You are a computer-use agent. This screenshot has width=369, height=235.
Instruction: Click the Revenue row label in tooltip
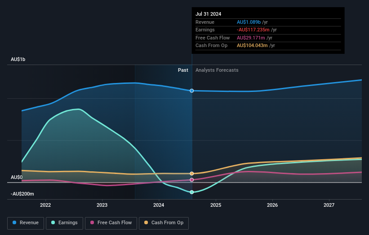[x=205, y=22]
